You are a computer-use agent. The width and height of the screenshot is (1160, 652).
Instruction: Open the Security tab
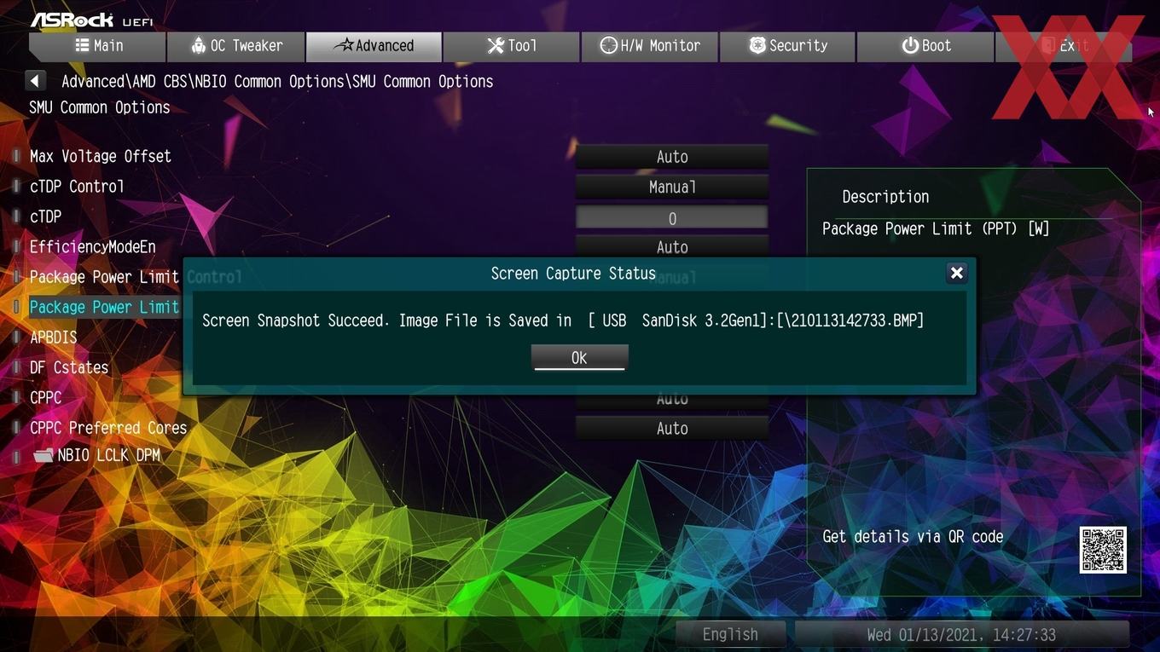tap(787, 46)
